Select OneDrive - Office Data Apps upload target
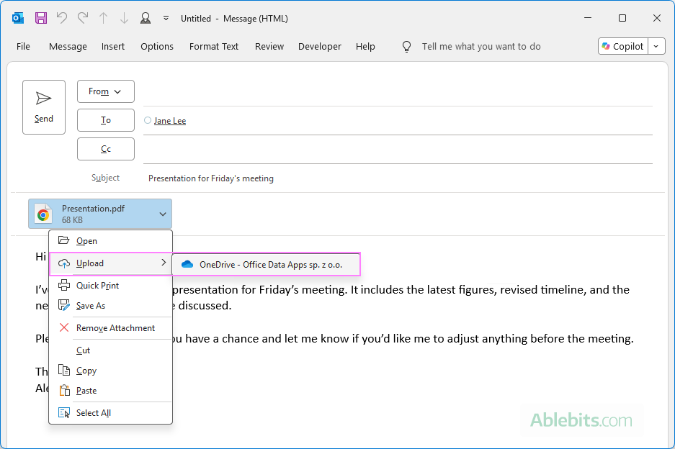The image size is (675, 449). click(x=266, y=265)
